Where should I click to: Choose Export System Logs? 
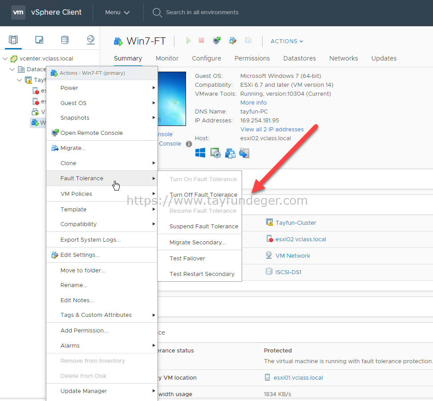[102, 240]
